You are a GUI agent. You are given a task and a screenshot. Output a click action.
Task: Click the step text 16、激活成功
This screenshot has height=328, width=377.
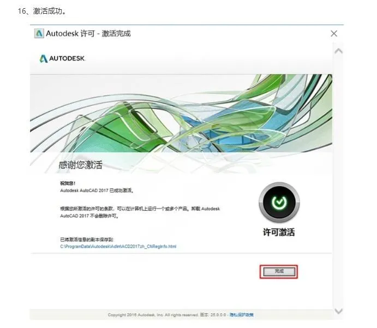(42, 11)
